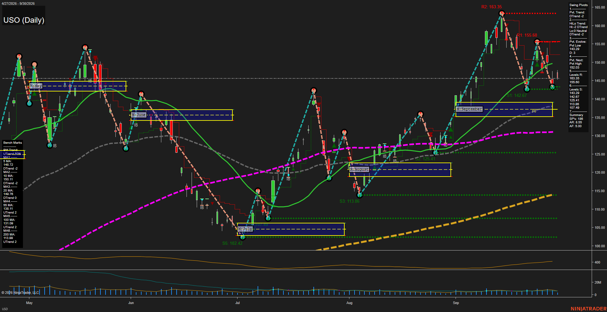Click the F0 label in September zone
This screenshot has height=312, width=607.
[x=534, y=111]
